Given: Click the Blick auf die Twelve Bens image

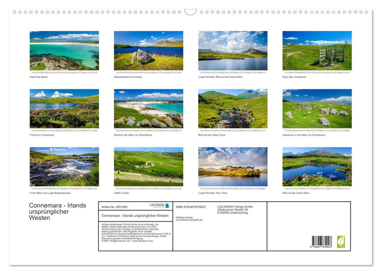Looking at the screenshot, I should 317,167.
